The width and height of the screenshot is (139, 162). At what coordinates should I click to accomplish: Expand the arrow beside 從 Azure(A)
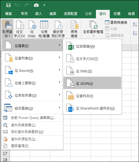(x=60, y=70)
